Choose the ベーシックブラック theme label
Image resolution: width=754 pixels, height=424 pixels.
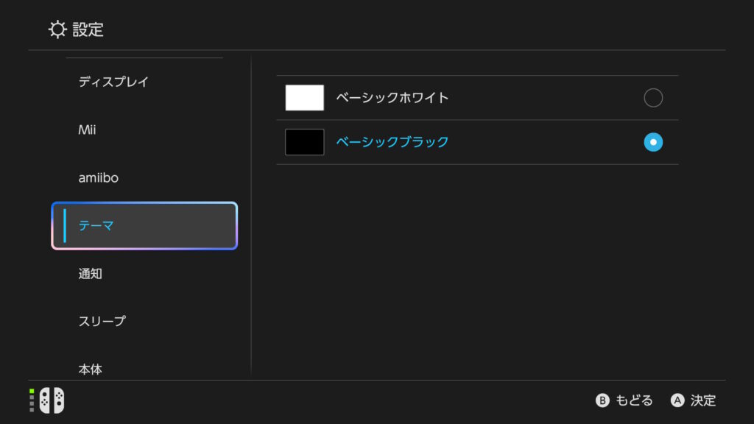[392, 142]
